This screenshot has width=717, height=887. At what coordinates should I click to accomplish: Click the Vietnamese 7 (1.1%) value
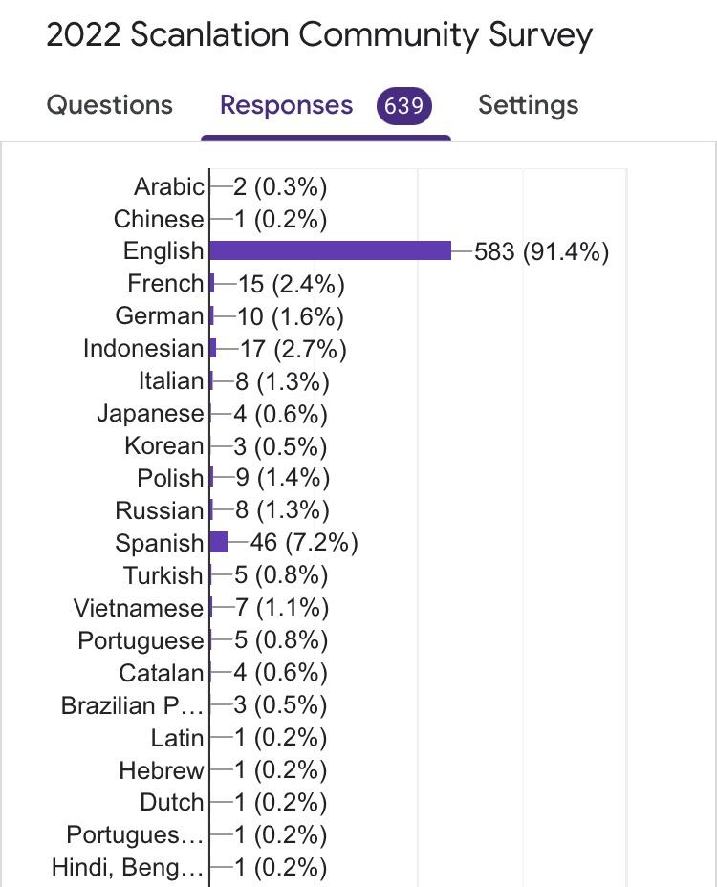[282, 608]
